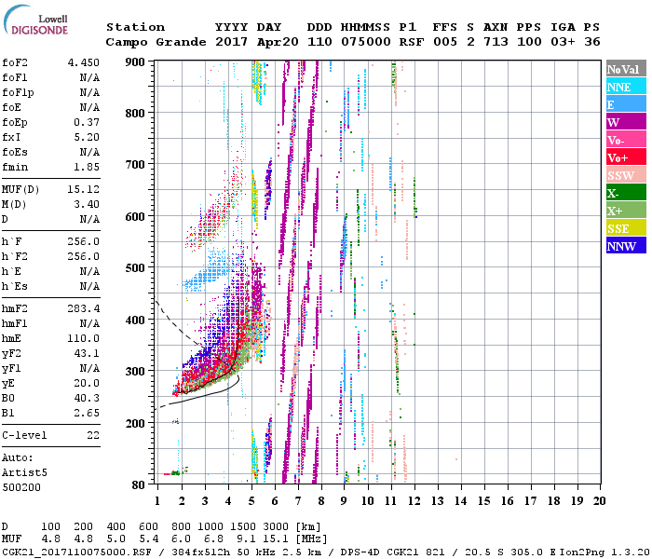Select the SSE yellow legend swatch
This screenshot has width=652, height=559.
point(626,228)
